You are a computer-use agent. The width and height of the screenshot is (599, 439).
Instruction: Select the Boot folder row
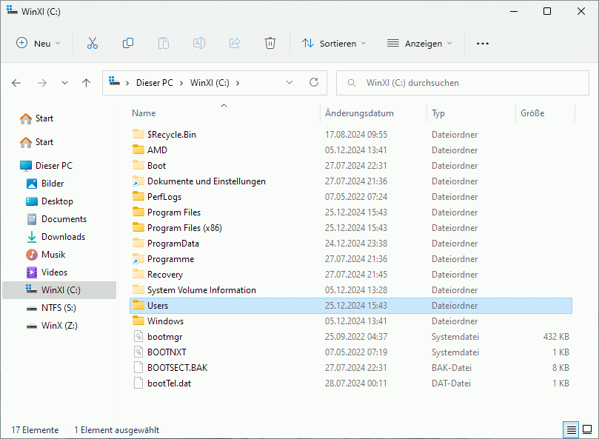click(351, 165)
